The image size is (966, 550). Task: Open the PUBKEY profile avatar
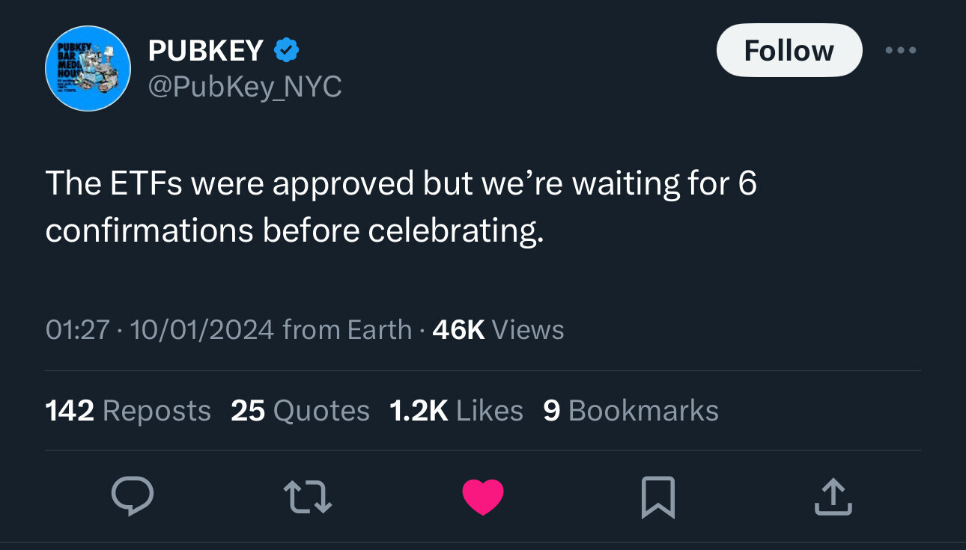pos(88,69)
